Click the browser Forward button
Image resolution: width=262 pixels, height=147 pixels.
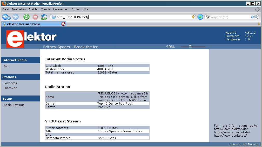click(16, 17)
